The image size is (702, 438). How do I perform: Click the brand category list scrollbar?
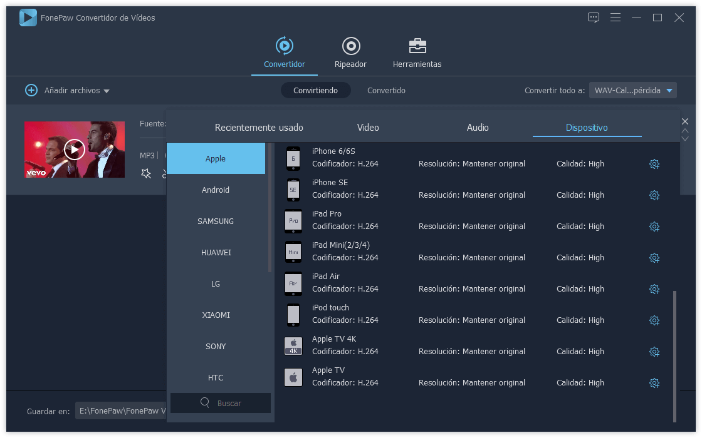coord(270,207)
